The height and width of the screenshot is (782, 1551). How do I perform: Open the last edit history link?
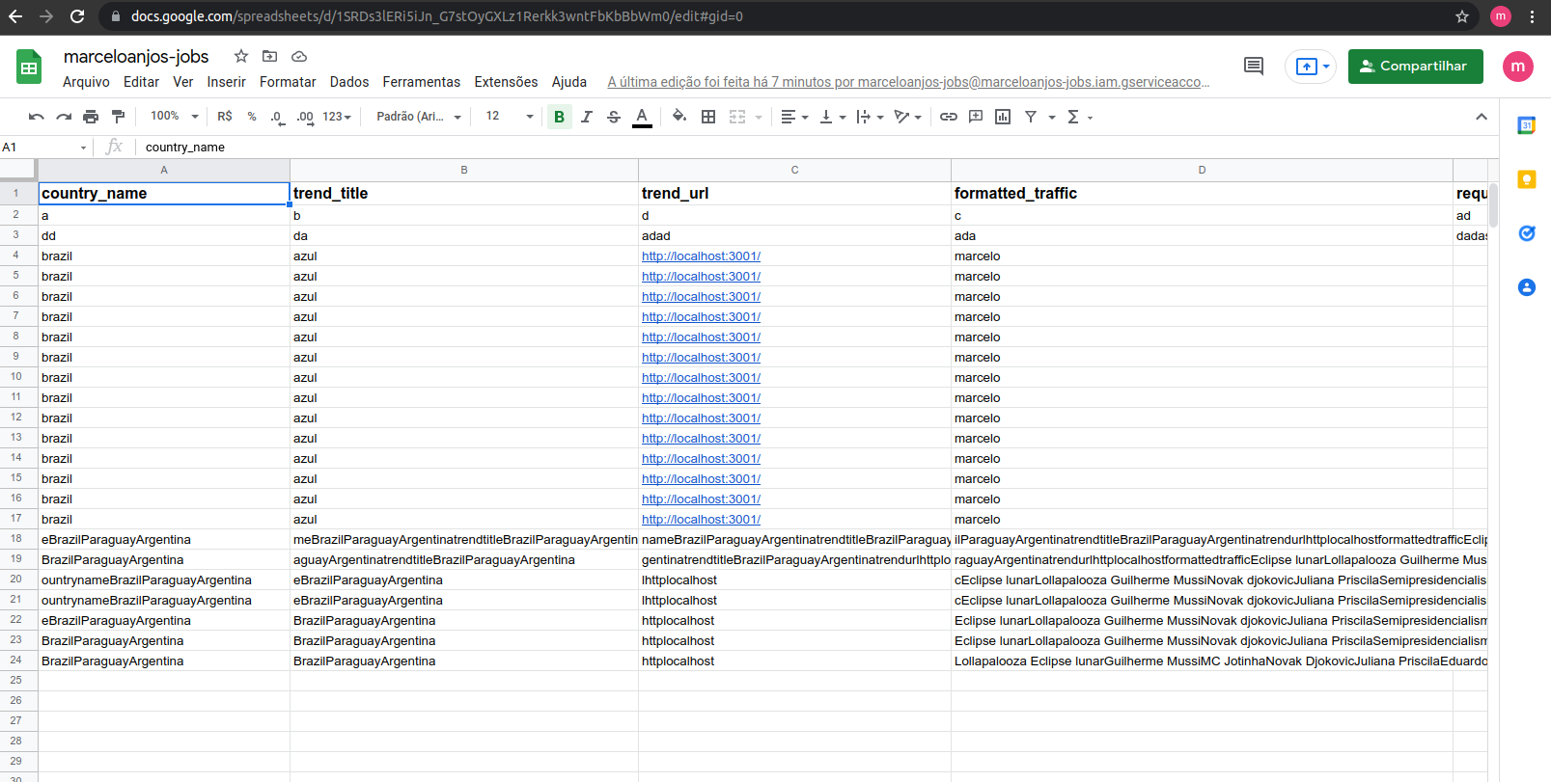[907, 82]
